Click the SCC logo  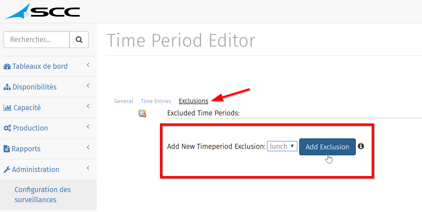(x=42, y=12)
